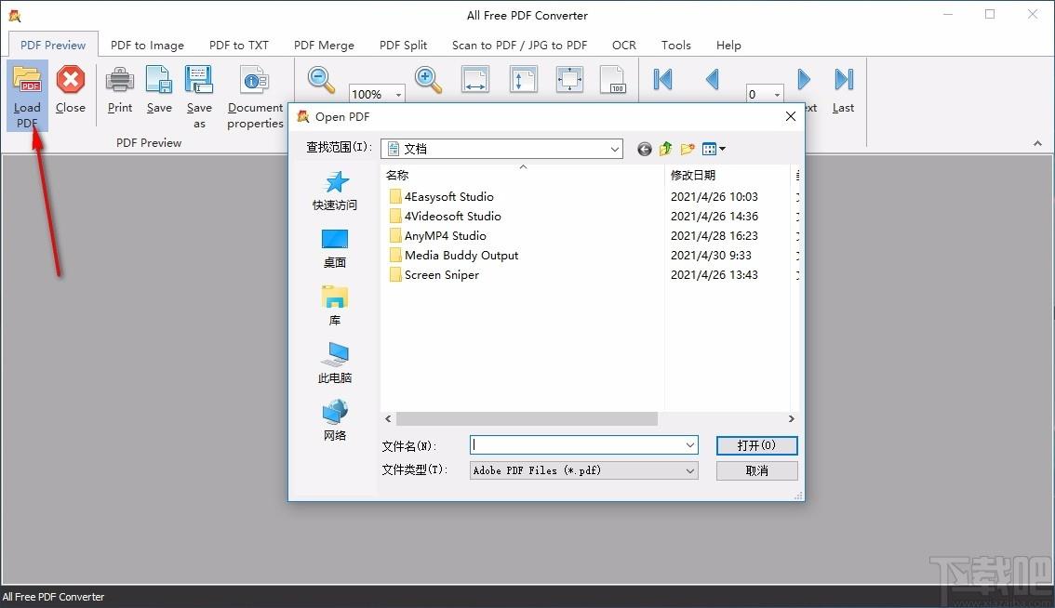Screen dimensions: 1055x608
Task: Click the red Close PDF icon
Action: coord(70,79)
